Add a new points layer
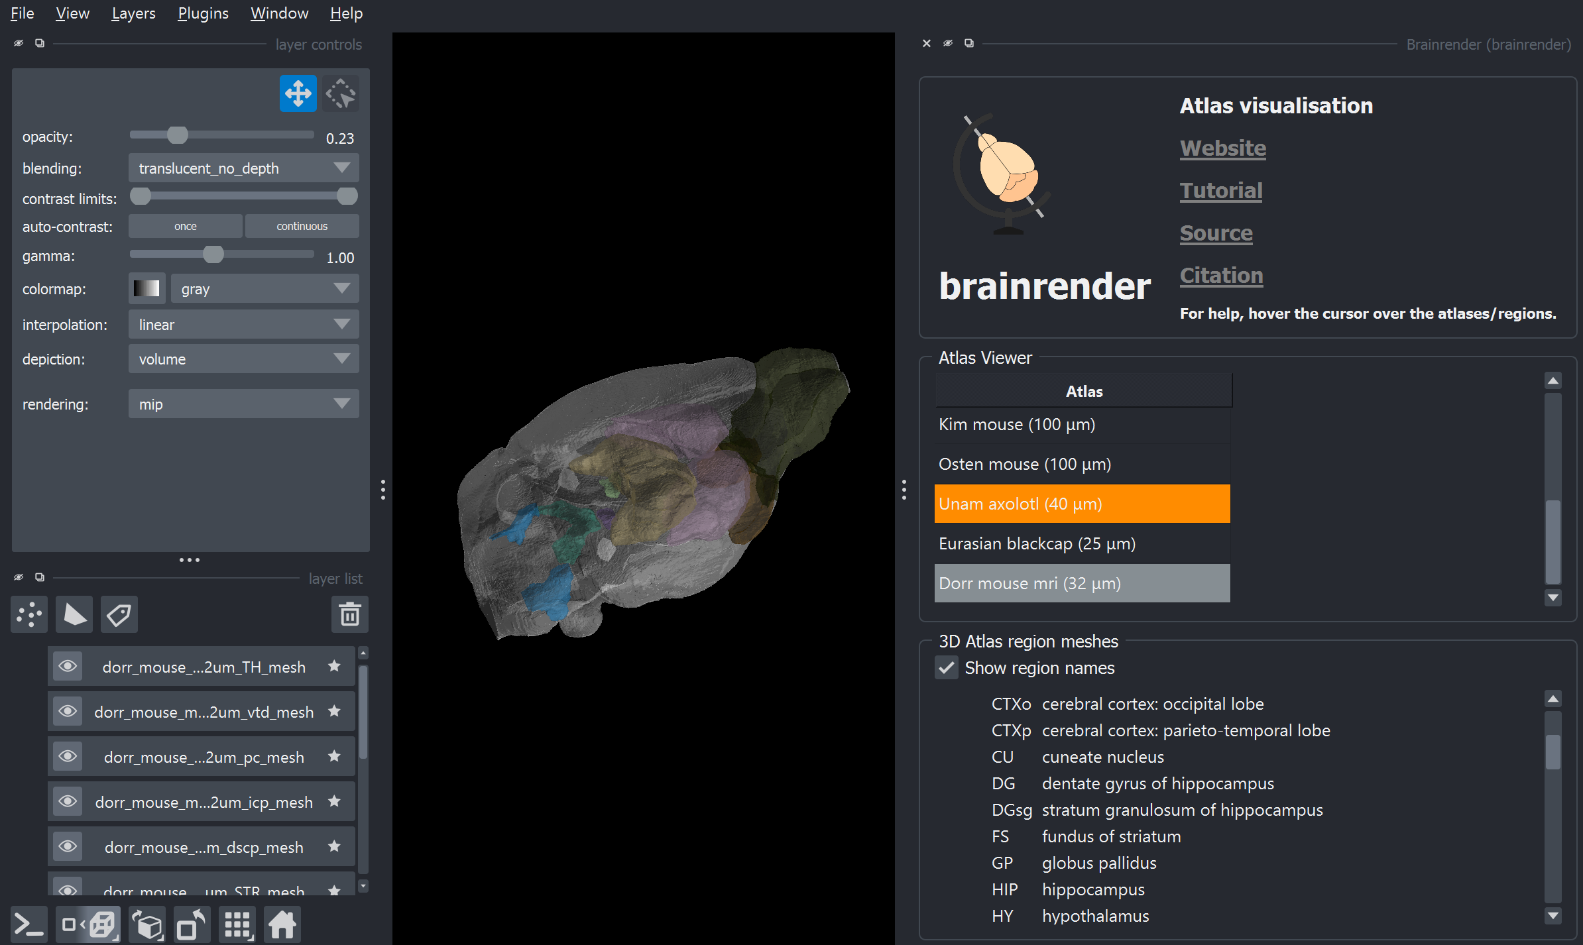The width and height of the screenshot is (1583, 945). (29, 614)
